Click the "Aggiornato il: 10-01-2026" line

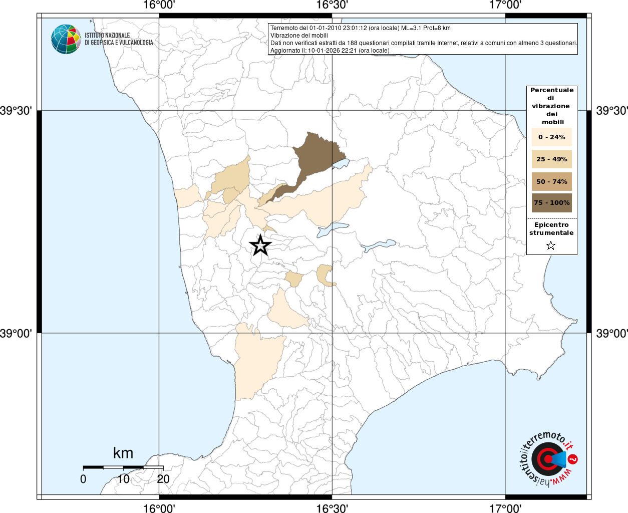(x=330, y=51)
